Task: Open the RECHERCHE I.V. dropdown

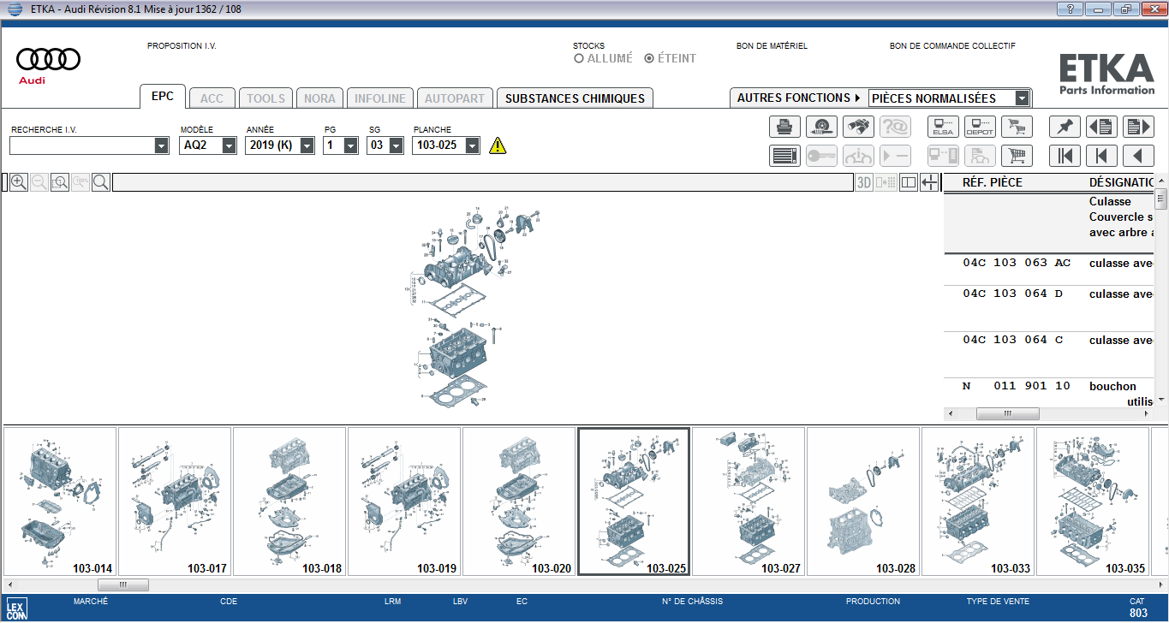Action: pos(162,146)
